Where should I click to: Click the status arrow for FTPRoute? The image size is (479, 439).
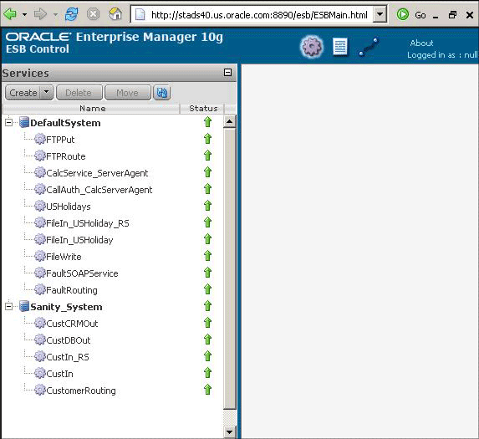tap(207, 156)
